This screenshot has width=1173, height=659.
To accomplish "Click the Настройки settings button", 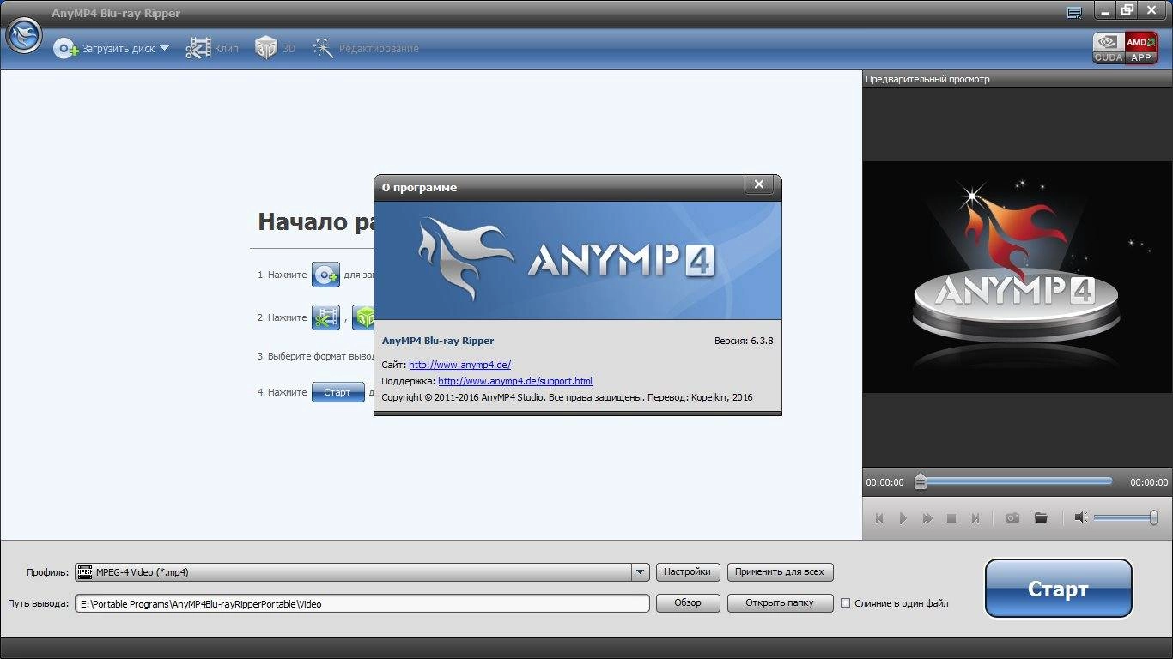I will coord(688,571).
